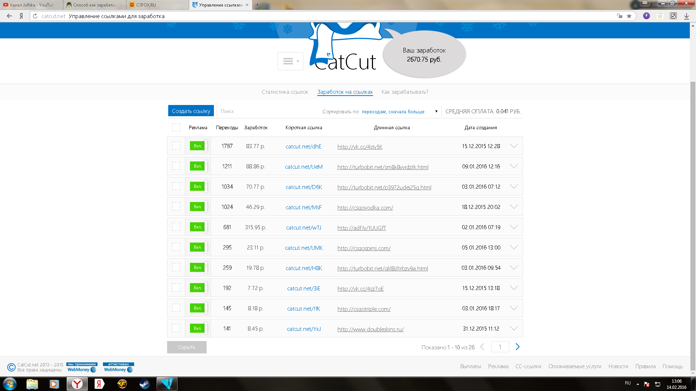Go back using the browser back arrow
The height and width of the screenshot is (391, 696).
(9, 16)
